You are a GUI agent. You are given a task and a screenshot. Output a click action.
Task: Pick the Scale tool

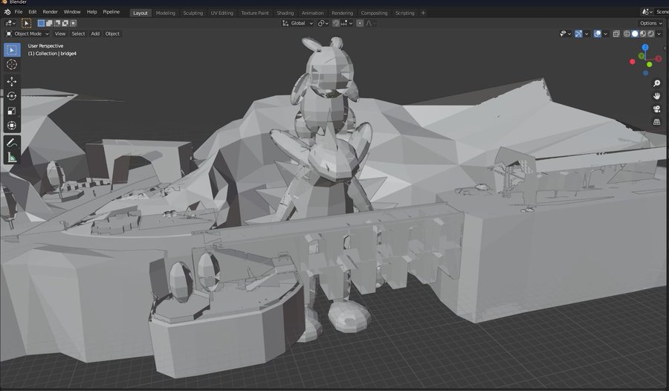pyautogui.click(x=12, y=111)
